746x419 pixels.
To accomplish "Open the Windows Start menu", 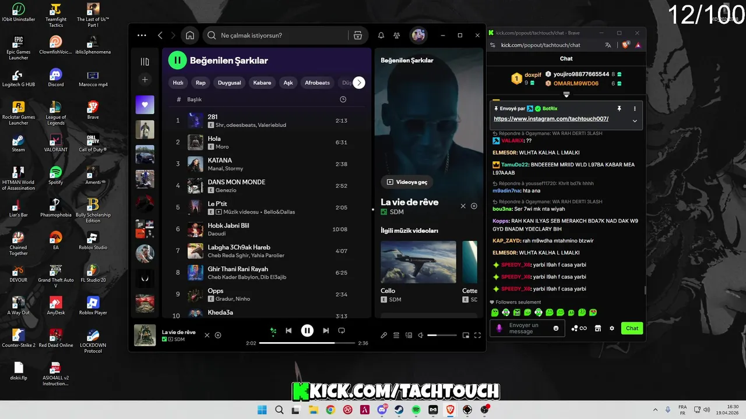I will (x=262, y=410).
